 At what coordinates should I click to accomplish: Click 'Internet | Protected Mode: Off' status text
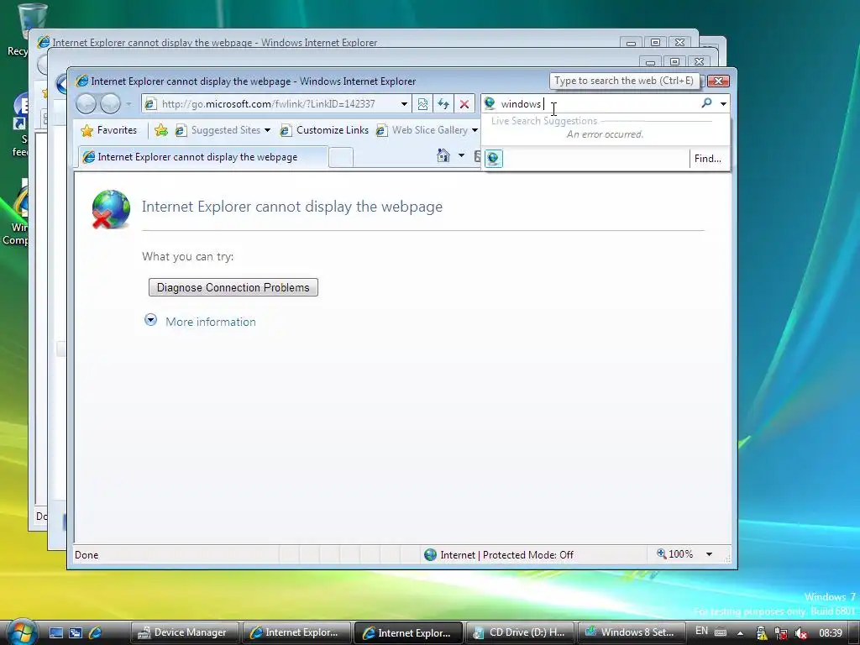tap(506, 555)
